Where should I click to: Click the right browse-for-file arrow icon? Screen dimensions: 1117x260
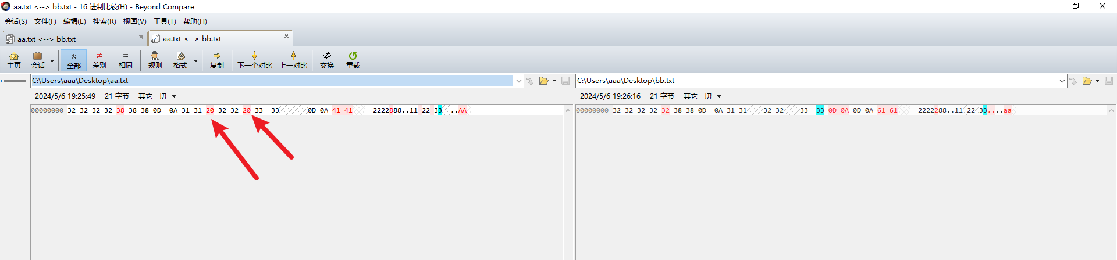point(1074,81)
